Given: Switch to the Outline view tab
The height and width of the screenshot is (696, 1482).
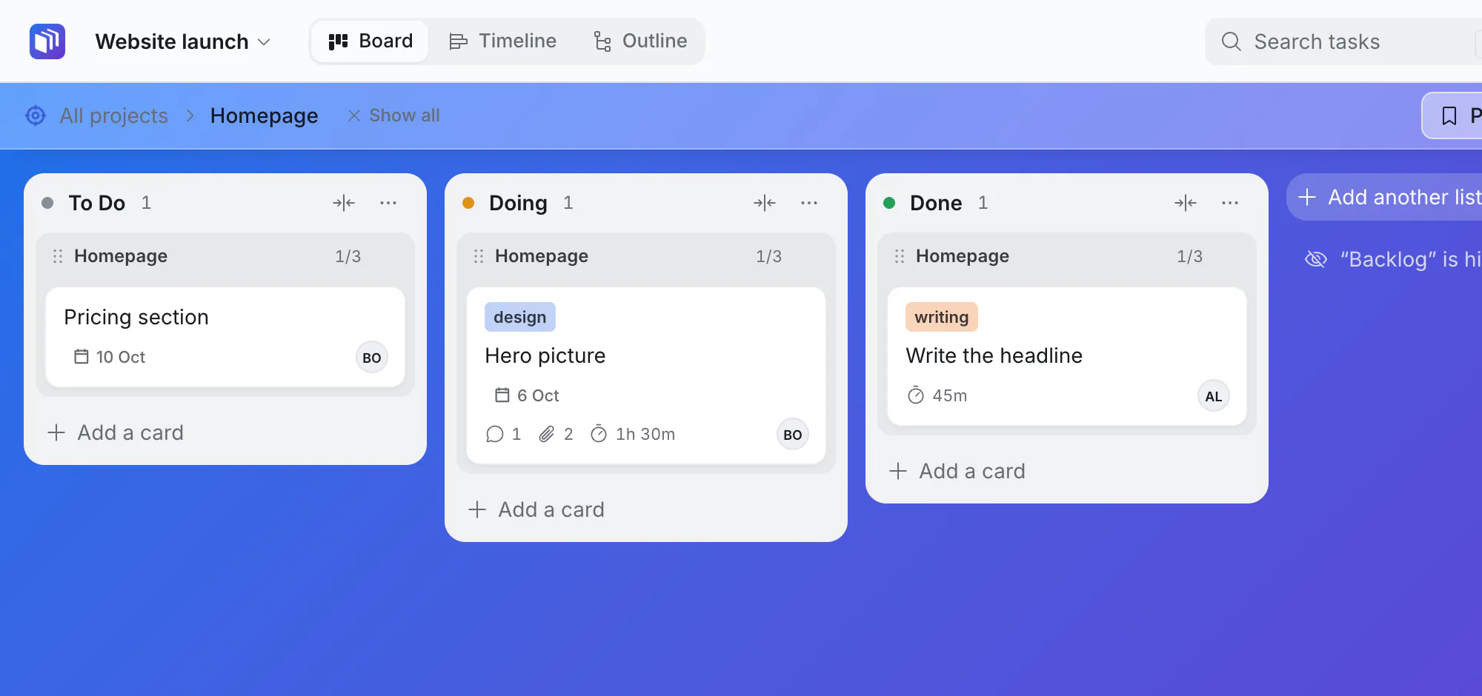Looking at the screenshot, I should 640,41.
